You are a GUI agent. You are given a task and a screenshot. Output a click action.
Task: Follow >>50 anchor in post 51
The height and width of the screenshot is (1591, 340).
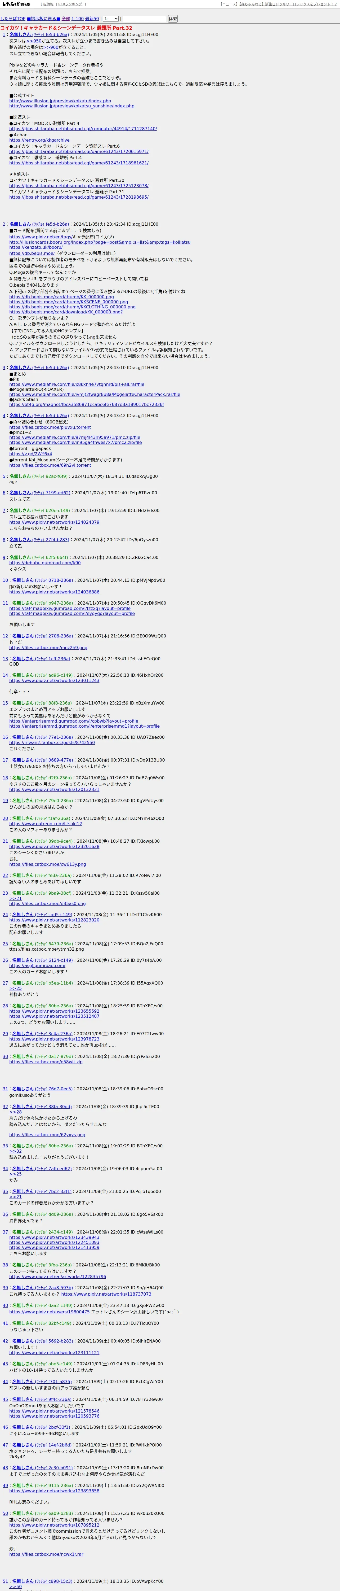point(15,1587)
